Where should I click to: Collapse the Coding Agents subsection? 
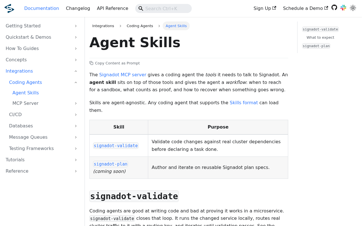pyautogui.click(x=76, y=82)
